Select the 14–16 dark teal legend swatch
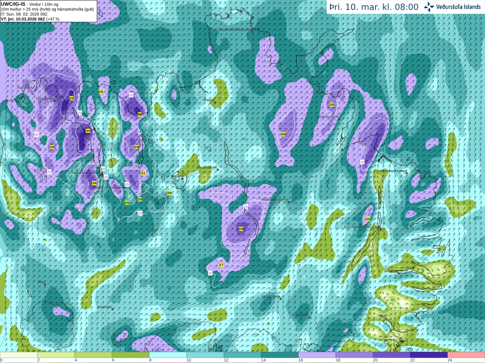Viewport: 485px width, 363px height. 280,355
